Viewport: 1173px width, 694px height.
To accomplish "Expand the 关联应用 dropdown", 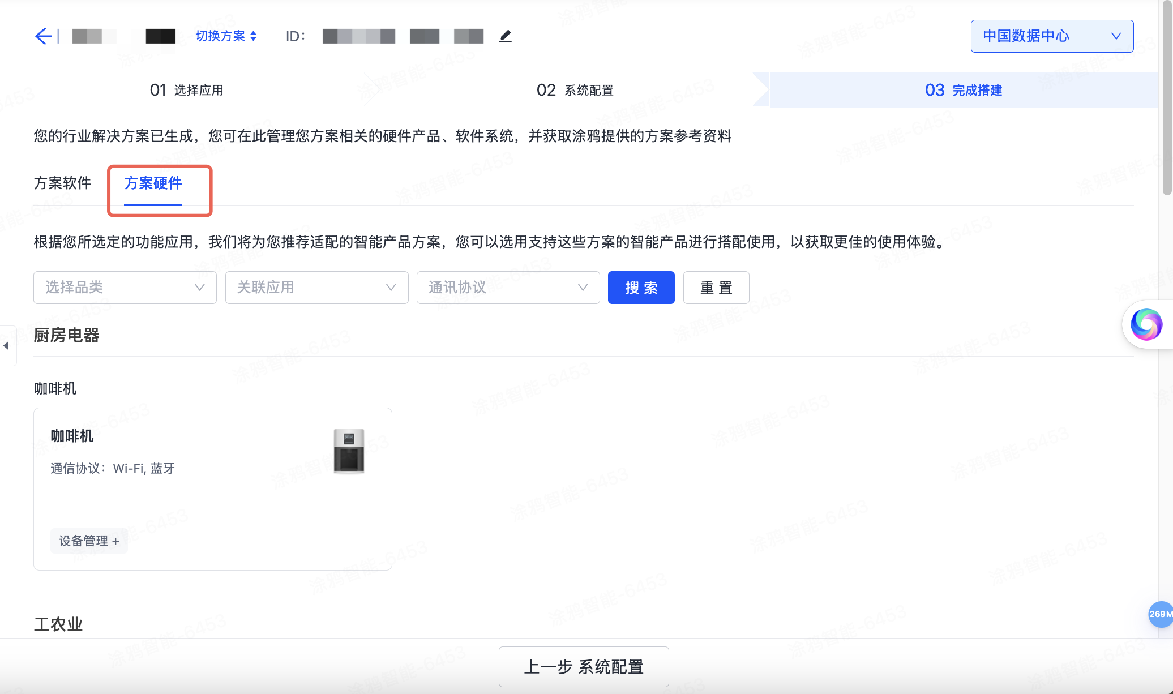I will [316, 288].
